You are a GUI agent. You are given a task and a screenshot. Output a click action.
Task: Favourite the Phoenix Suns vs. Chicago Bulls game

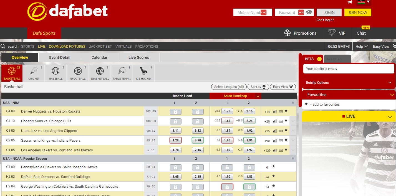click(286, 121)
